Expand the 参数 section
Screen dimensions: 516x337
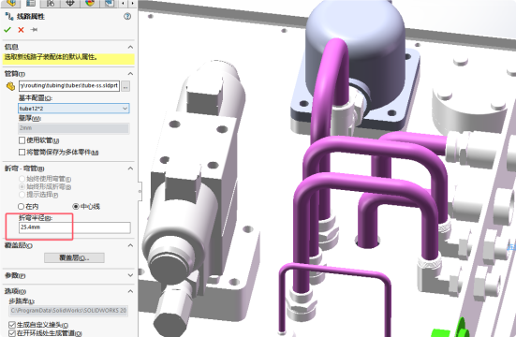(x=131, y=275)
